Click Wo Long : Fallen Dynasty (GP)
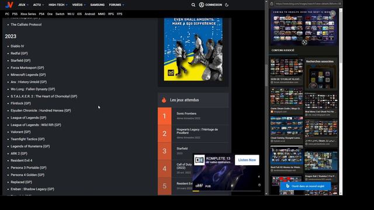The width and height of the screenshot is (374, 210). [x=33, y=89]
